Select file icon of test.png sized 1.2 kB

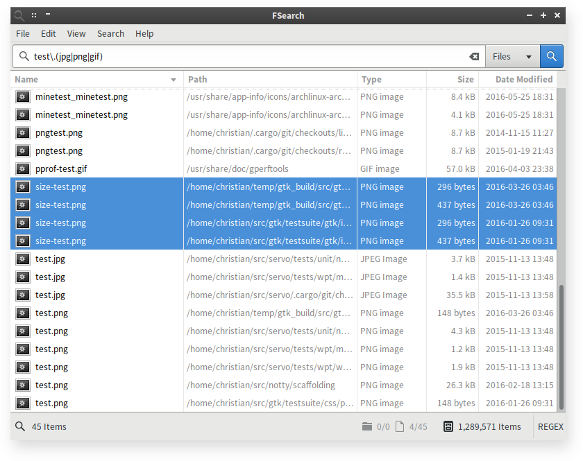[x=23, y=349]
